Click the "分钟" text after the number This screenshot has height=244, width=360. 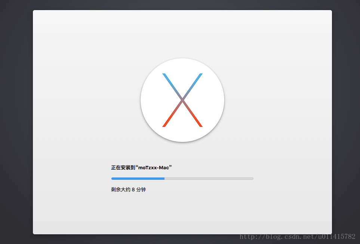point(141,190)
